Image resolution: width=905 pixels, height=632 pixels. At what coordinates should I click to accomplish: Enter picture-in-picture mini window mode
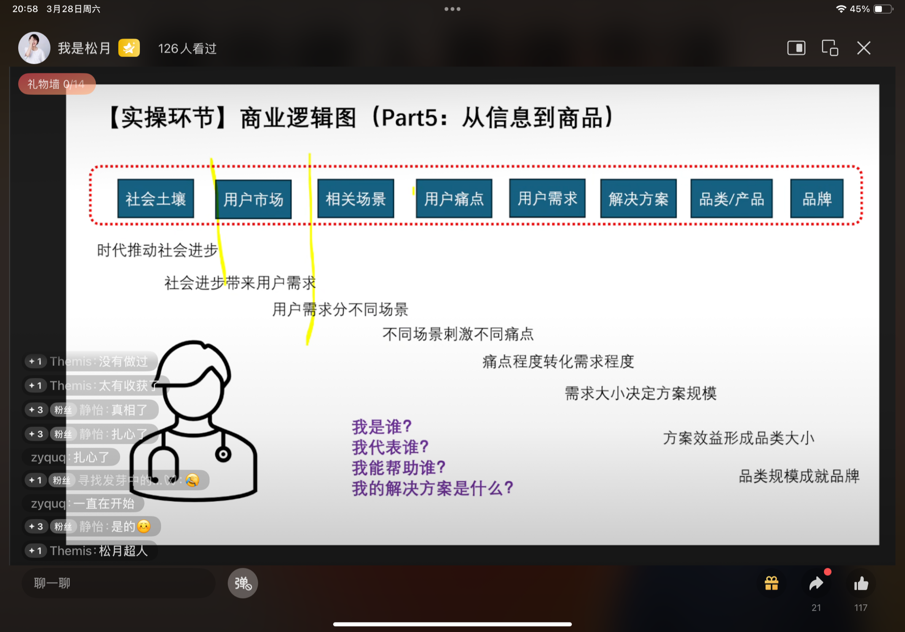pyautogui.click(x=830, y=48)
